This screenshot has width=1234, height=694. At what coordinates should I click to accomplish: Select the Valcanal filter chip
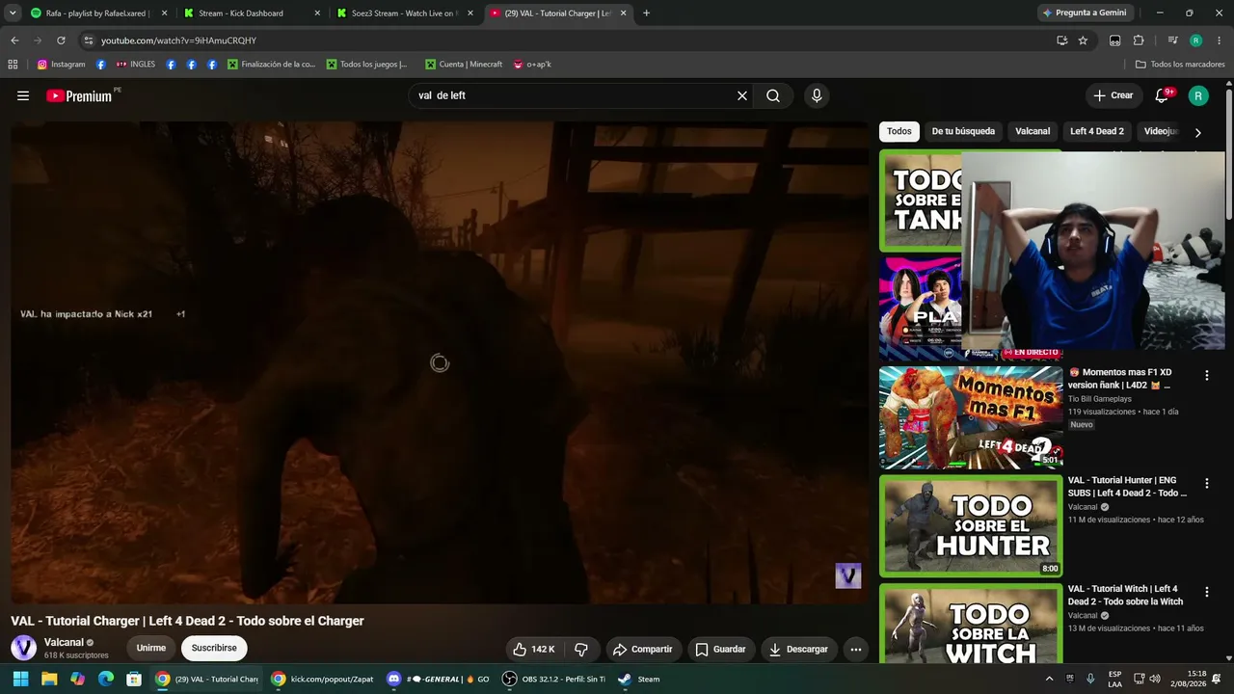[x=1033, y=131]
